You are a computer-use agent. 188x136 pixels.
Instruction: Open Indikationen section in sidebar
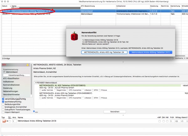point(8,82)
